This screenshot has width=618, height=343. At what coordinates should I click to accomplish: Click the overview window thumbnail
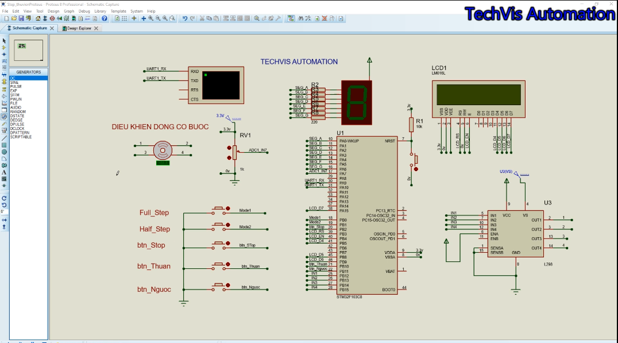[x=28, y=51]
